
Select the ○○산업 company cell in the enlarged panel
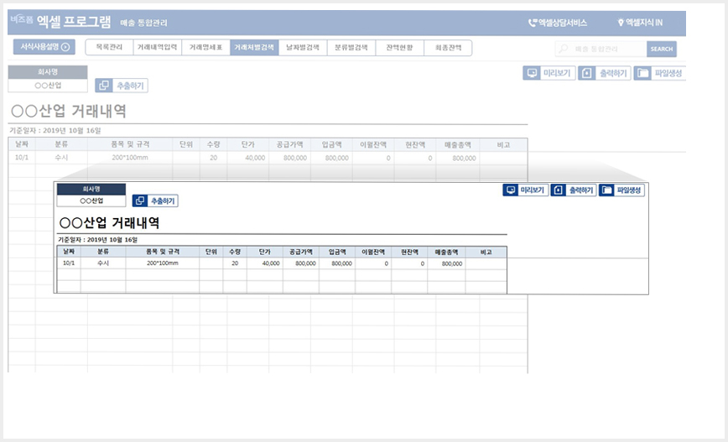pyautogui.click(x=91, y=201)
